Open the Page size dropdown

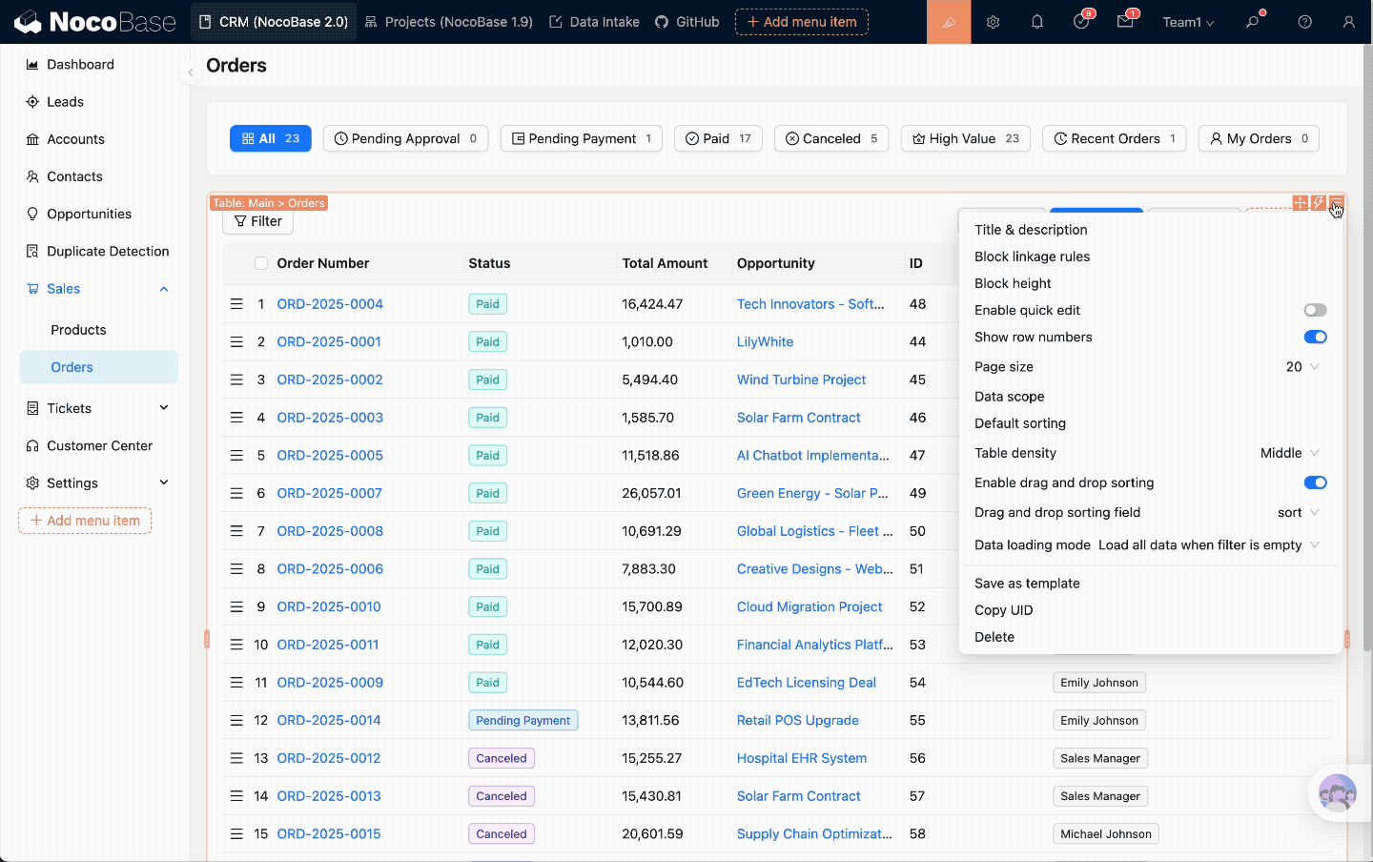tap(1302, 367)
